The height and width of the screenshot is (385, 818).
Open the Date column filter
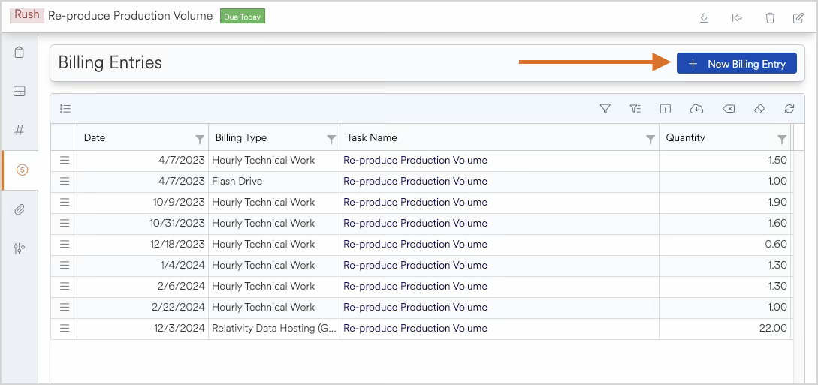pyautogui.click(x=199, y=139)
